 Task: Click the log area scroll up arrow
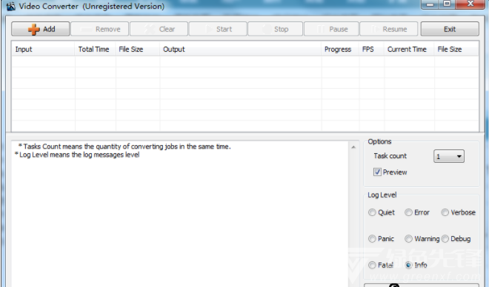(353, 147)
